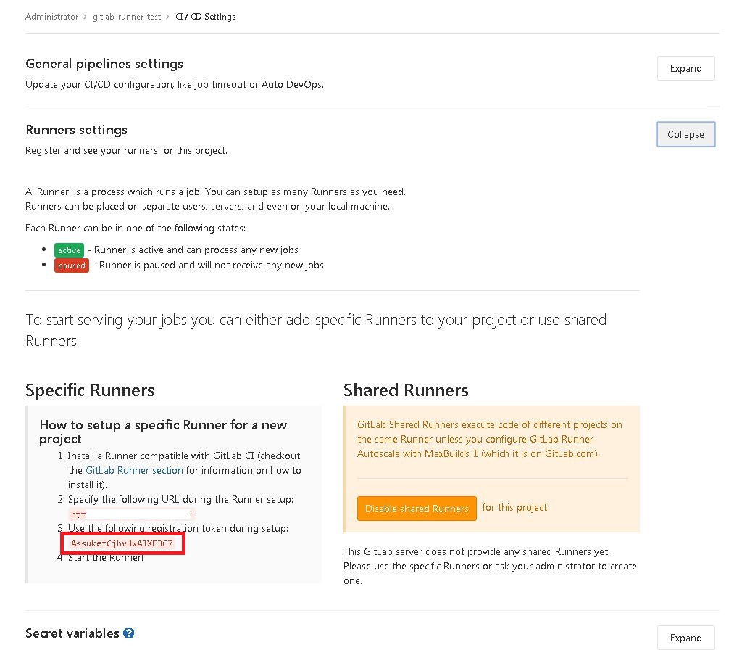742x650 pixels.
Task: Click the Runners settings heading
Action: coord(77,130)
